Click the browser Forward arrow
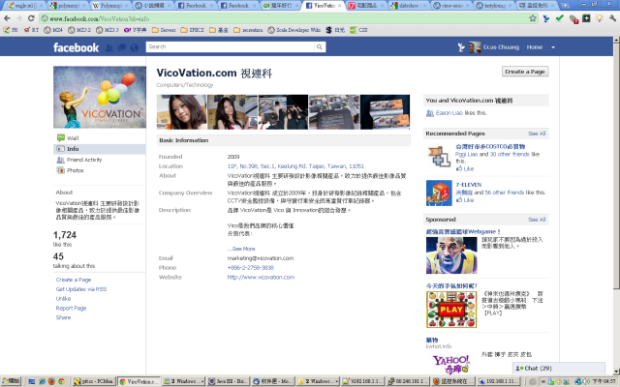 point(18,18)
